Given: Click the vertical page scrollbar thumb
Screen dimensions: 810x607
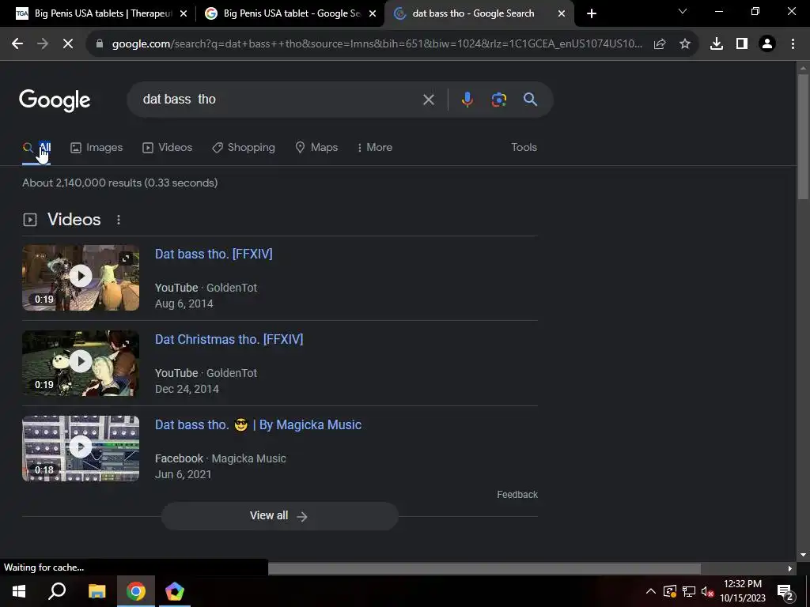Looking at the screenshot, I should tap(803, 137).
